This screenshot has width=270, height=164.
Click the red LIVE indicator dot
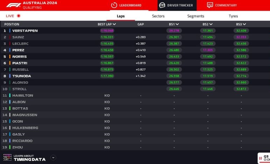pyautogui.click(x=19, y=16)
